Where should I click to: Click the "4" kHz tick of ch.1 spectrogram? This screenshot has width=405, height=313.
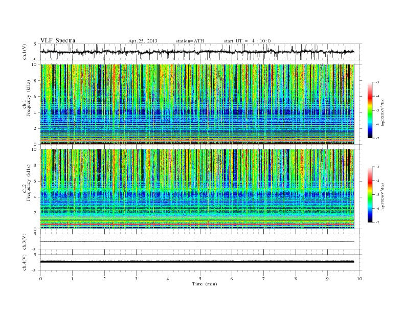click(x=36, y=113)
